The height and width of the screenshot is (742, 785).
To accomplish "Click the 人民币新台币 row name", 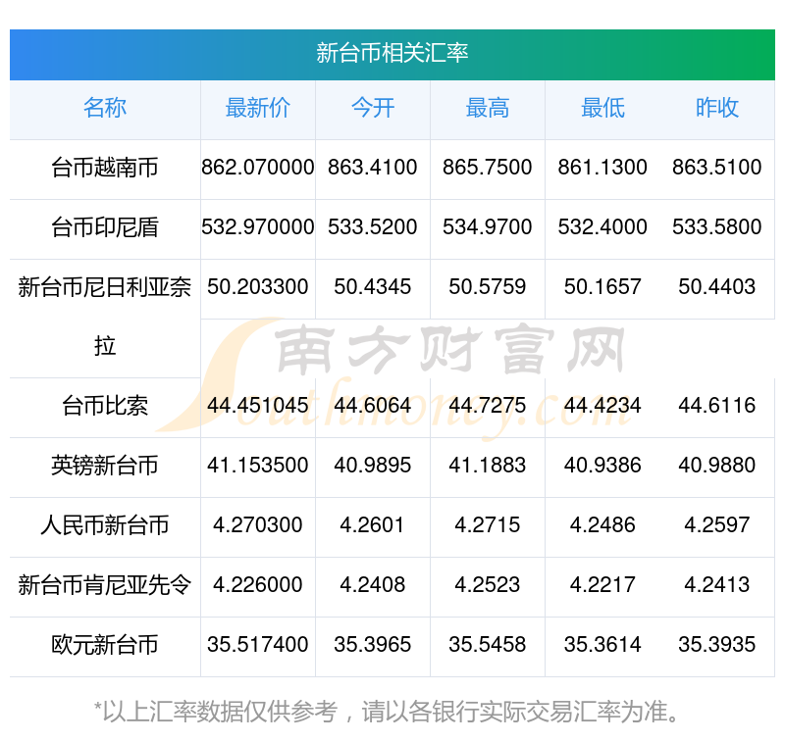I will [x=105, y=525].
